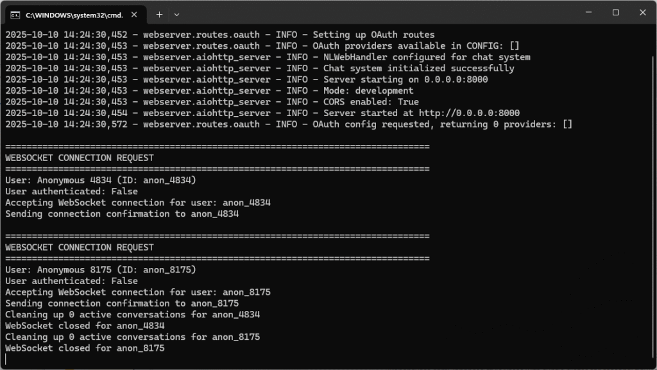Open the tab list dropdown chevron
The width and height of the screenshot is (657, 370).
176,14
